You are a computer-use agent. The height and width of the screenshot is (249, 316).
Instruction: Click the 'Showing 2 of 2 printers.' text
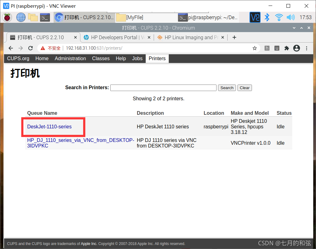[158, 98]
